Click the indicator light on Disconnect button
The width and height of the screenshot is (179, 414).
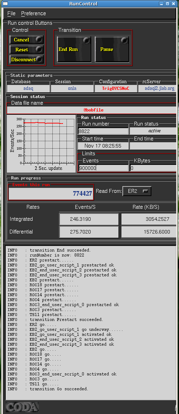(x=40, y=59)
